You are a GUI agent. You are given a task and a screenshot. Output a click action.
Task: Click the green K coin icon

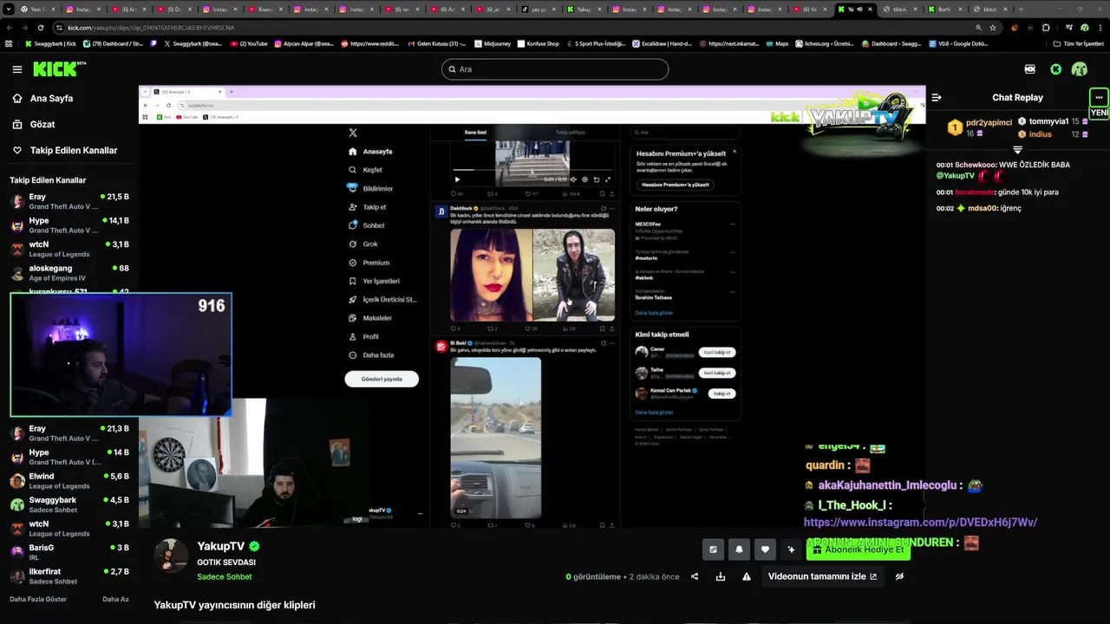[1055, 69]
